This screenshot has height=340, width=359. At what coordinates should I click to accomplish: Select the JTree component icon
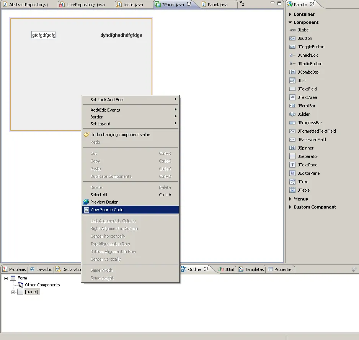coord(292,182)
